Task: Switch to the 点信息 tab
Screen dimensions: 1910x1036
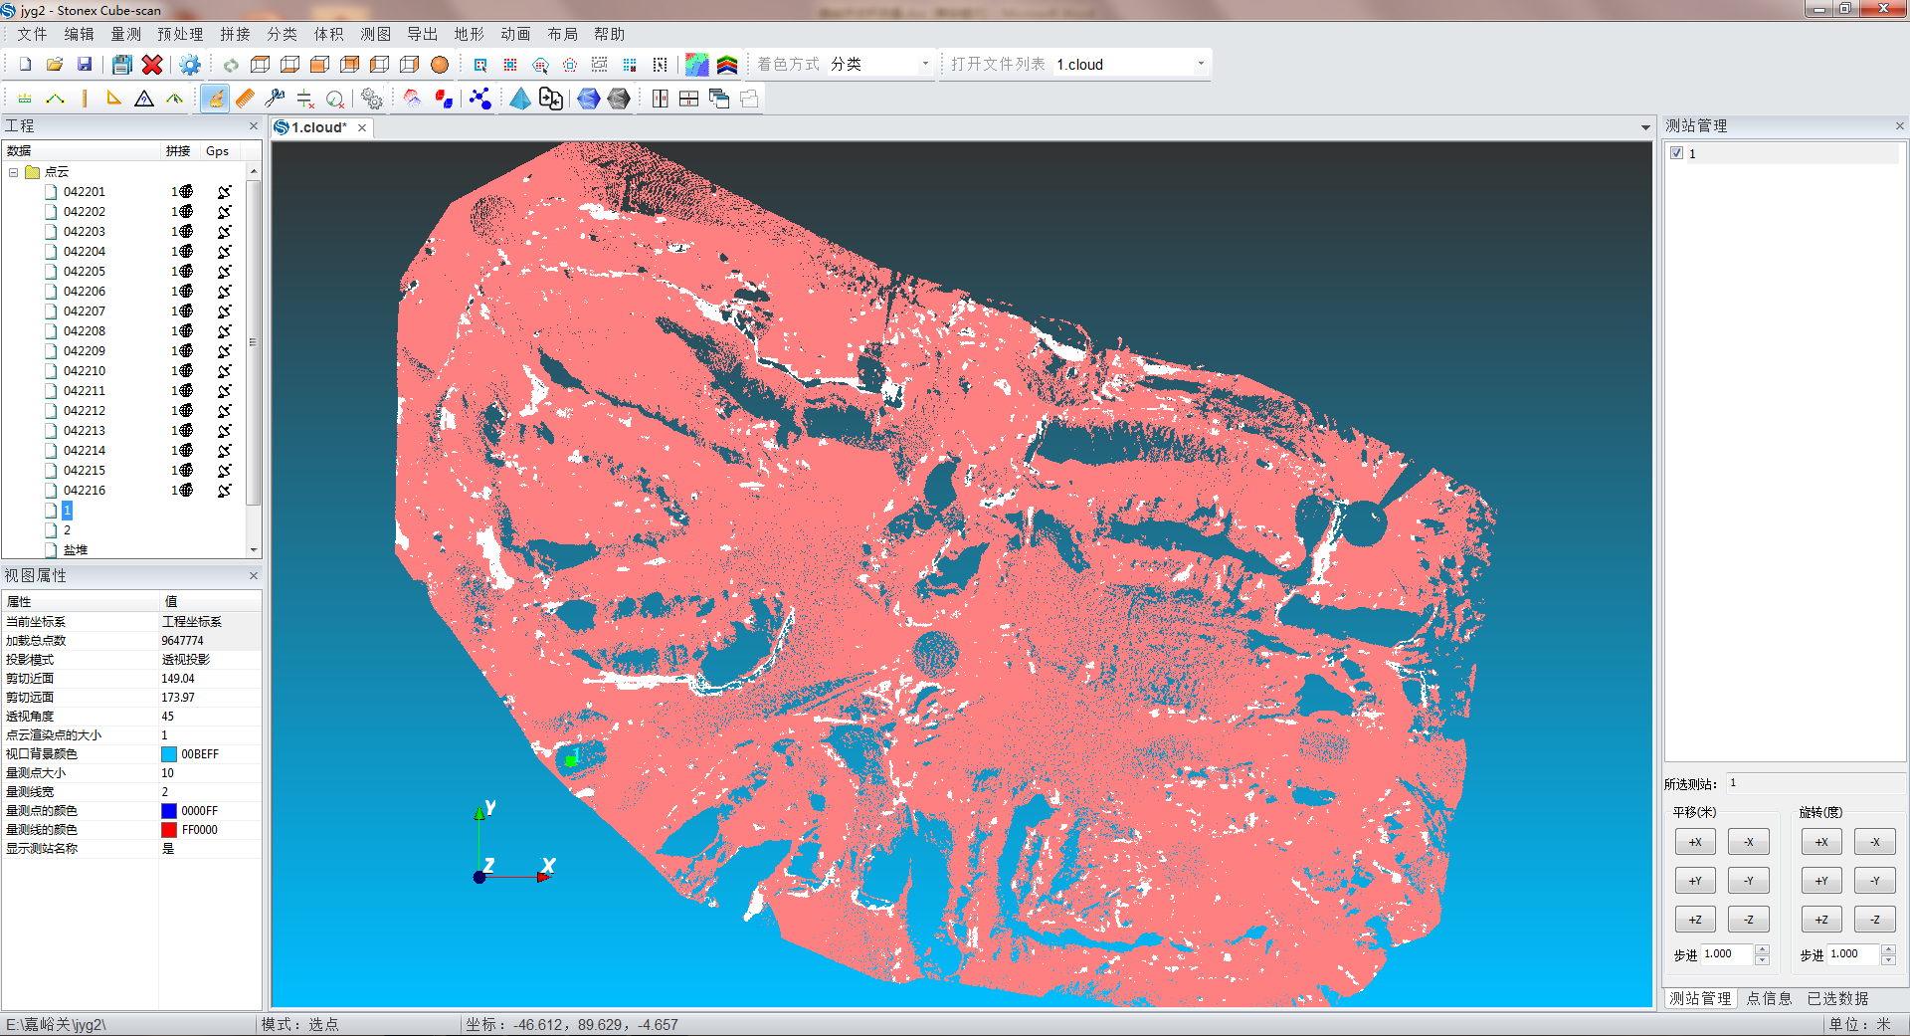Action: (x=1769, y=998)
